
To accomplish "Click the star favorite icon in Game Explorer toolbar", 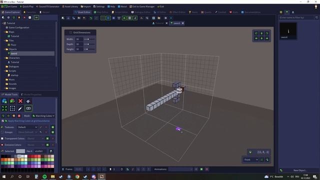I will coord(19,18).
